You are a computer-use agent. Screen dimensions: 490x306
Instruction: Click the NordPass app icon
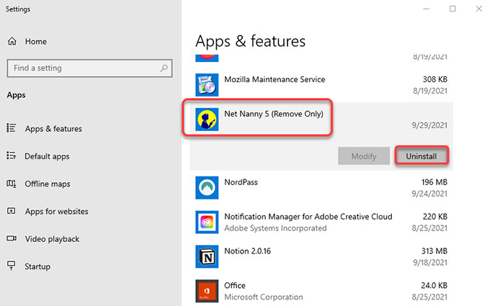point(207,188)
